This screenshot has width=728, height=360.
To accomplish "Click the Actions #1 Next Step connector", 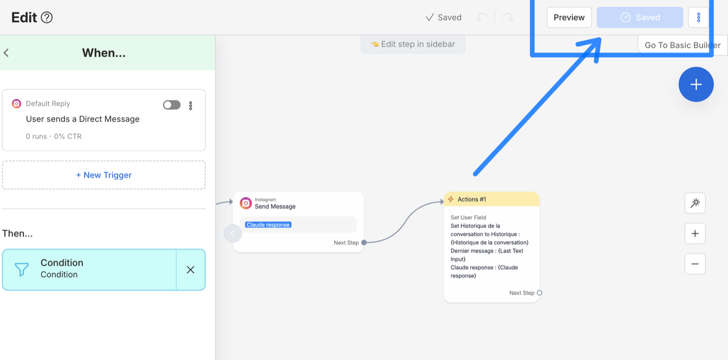I will 539,293.
